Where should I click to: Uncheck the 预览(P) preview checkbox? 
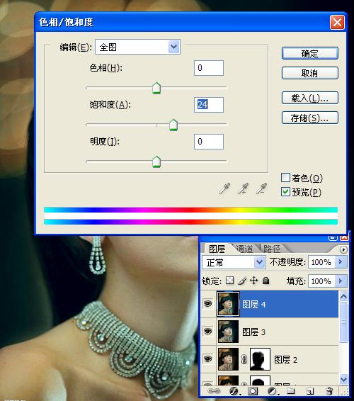[x=285, y=192]
